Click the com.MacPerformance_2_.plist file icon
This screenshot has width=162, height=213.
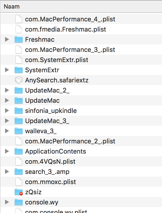pos(19,141)
